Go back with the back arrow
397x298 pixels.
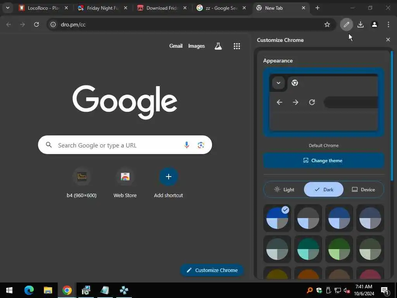(x=9, y=24)
